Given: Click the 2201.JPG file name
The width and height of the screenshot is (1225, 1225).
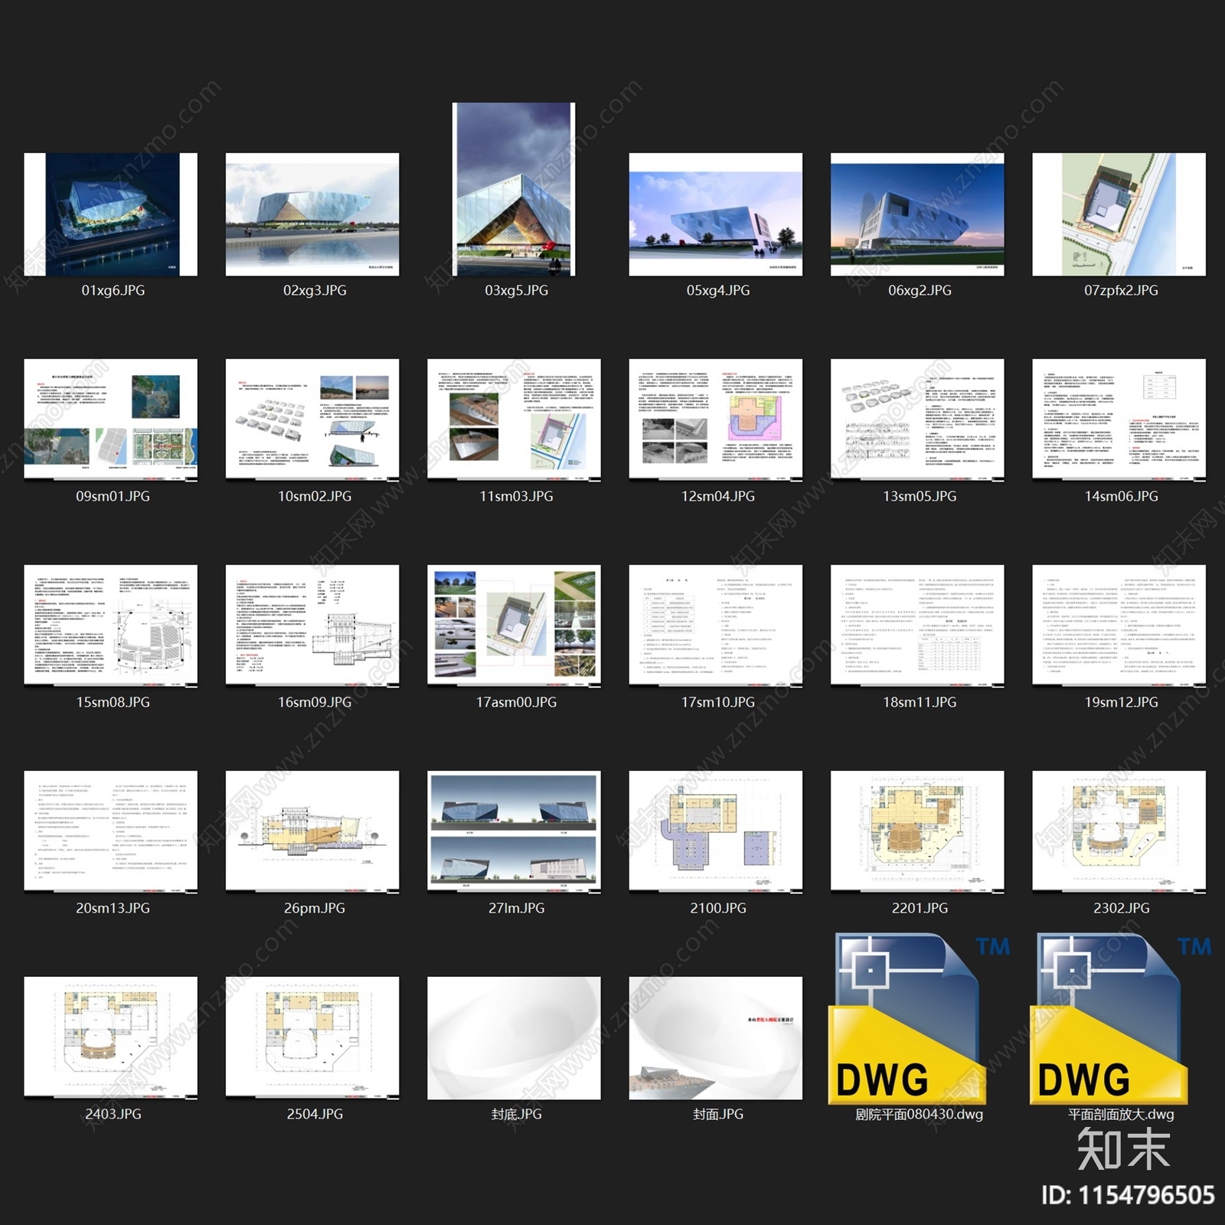Looking at the screenshot, I should [x=920, y=908].
